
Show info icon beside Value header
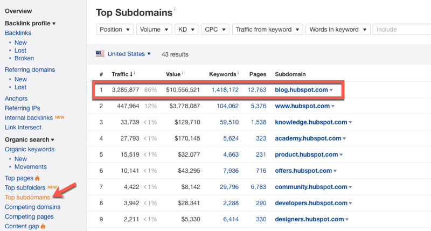[x=183, y=73]
